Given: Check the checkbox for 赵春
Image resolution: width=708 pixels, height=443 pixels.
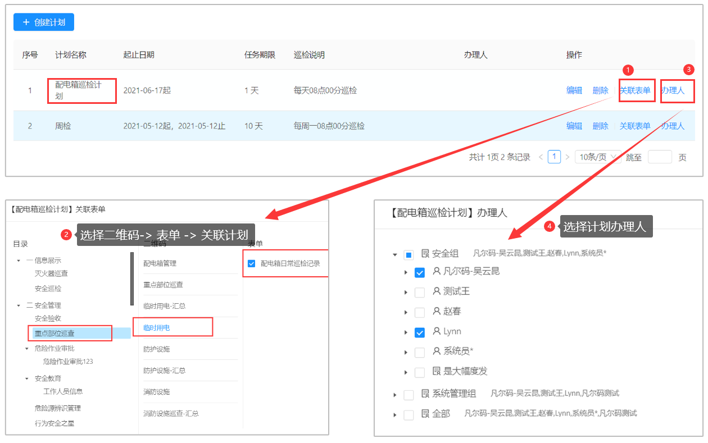Looking at the screenshot, I should point(419,312).
